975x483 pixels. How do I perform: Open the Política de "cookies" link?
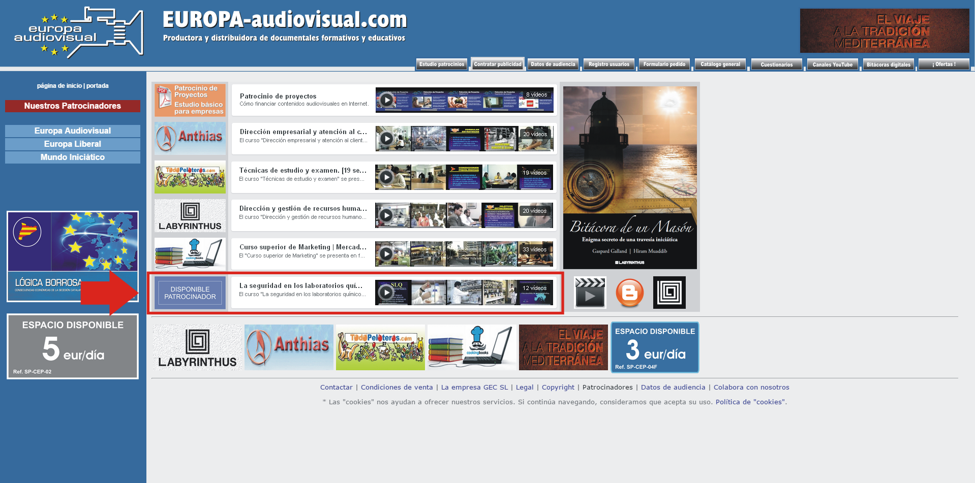[x=750, y=402]
